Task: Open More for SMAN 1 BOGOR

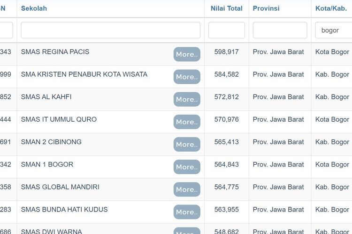Action: 187,167
